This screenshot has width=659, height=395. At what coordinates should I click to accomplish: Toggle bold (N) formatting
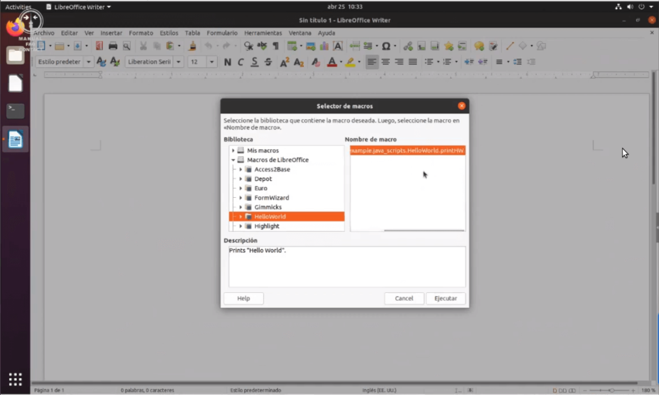click(x=227, y=62)
